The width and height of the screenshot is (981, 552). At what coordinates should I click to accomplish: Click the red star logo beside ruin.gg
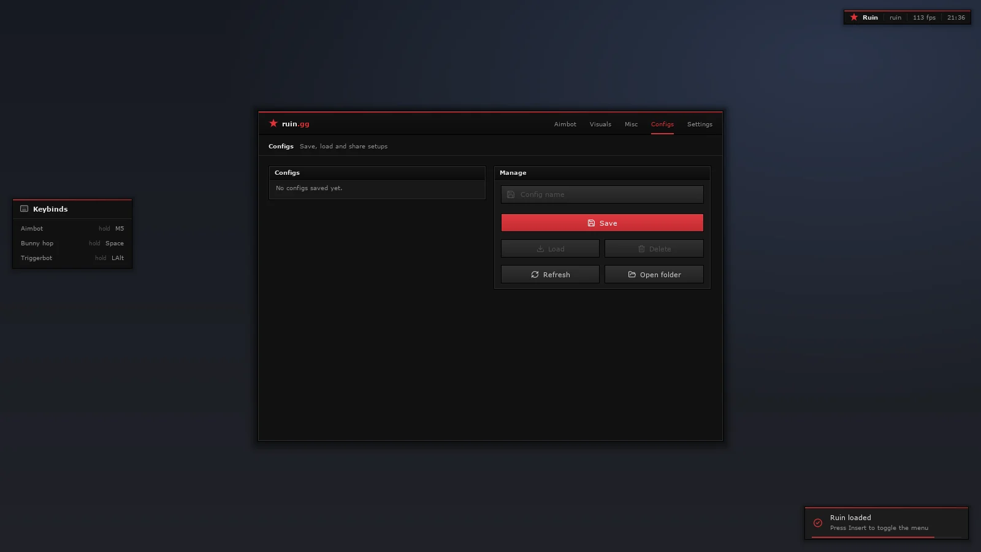[x=273, y=123]
